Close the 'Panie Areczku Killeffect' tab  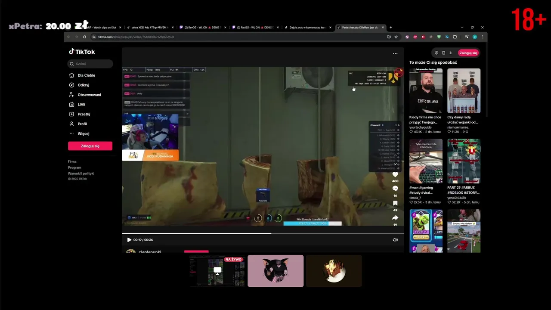click(x=383, y=28)
